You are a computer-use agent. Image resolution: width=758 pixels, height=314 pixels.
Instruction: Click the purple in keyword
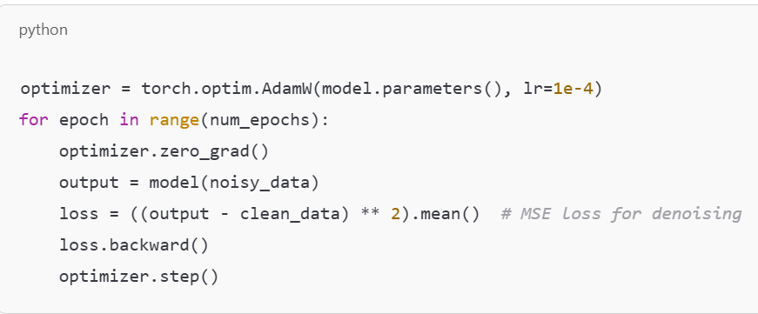[129, 119]
